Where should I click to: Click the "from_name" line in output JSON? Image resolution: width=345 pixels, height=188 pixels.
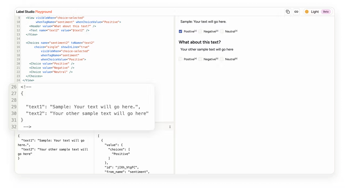click(127, 172)
